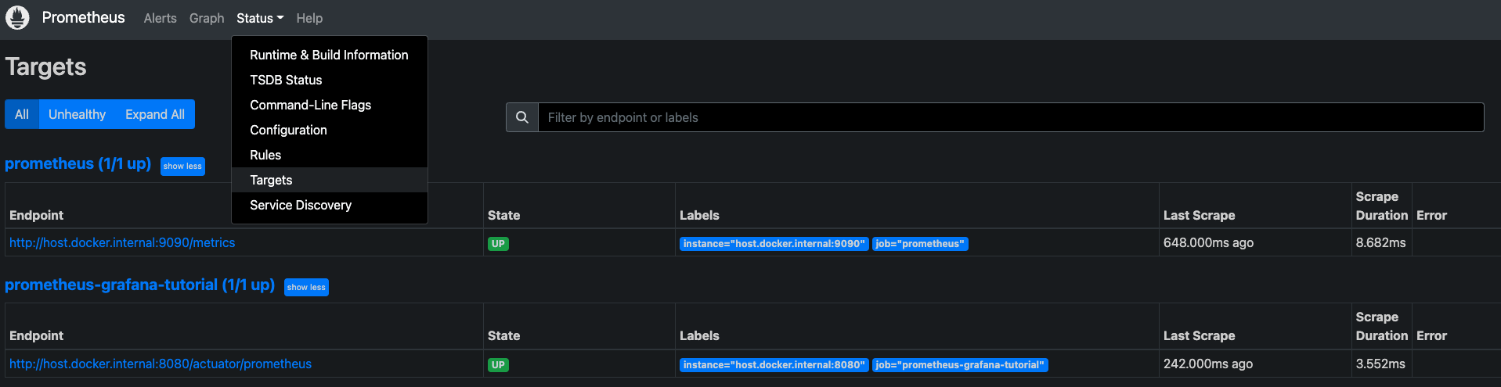Click the Prometheus flame logo icon

point(17,17)
